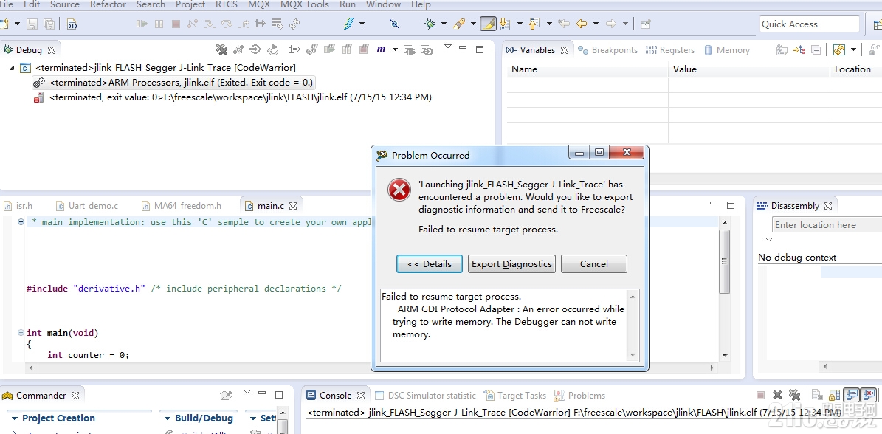Open the dropdown next to New toolbar icon
The height and width of the screenshot is (434, 882).
(17, 24)
